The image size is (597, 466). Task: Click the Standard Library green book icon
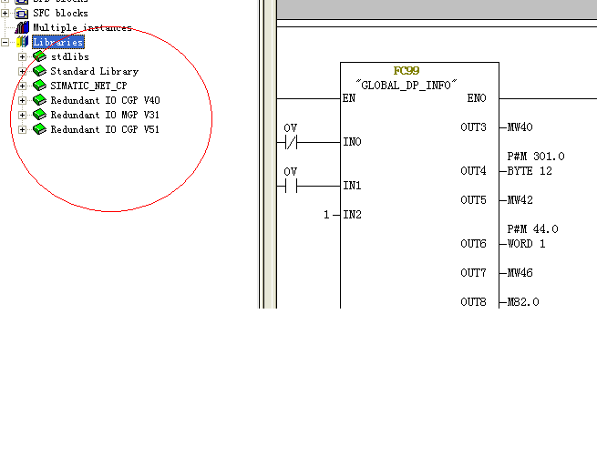(x=39, y=71)
